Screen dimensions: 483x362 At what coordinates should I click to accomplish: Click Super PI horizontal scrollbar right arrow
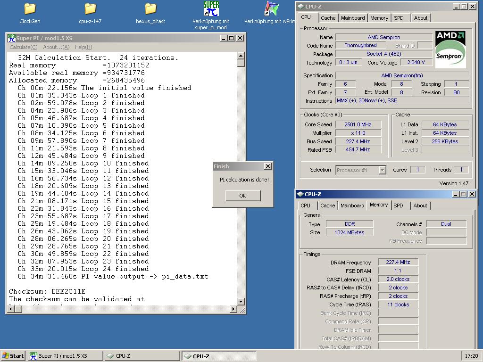click(x=233, y=309)
